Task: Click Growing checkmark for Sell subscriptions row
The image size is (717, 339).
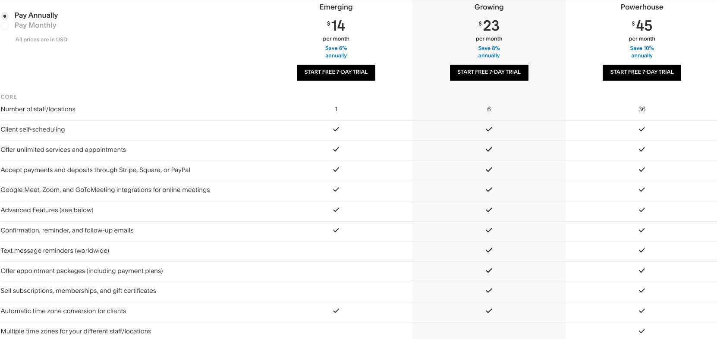Action: pos(489,291)
